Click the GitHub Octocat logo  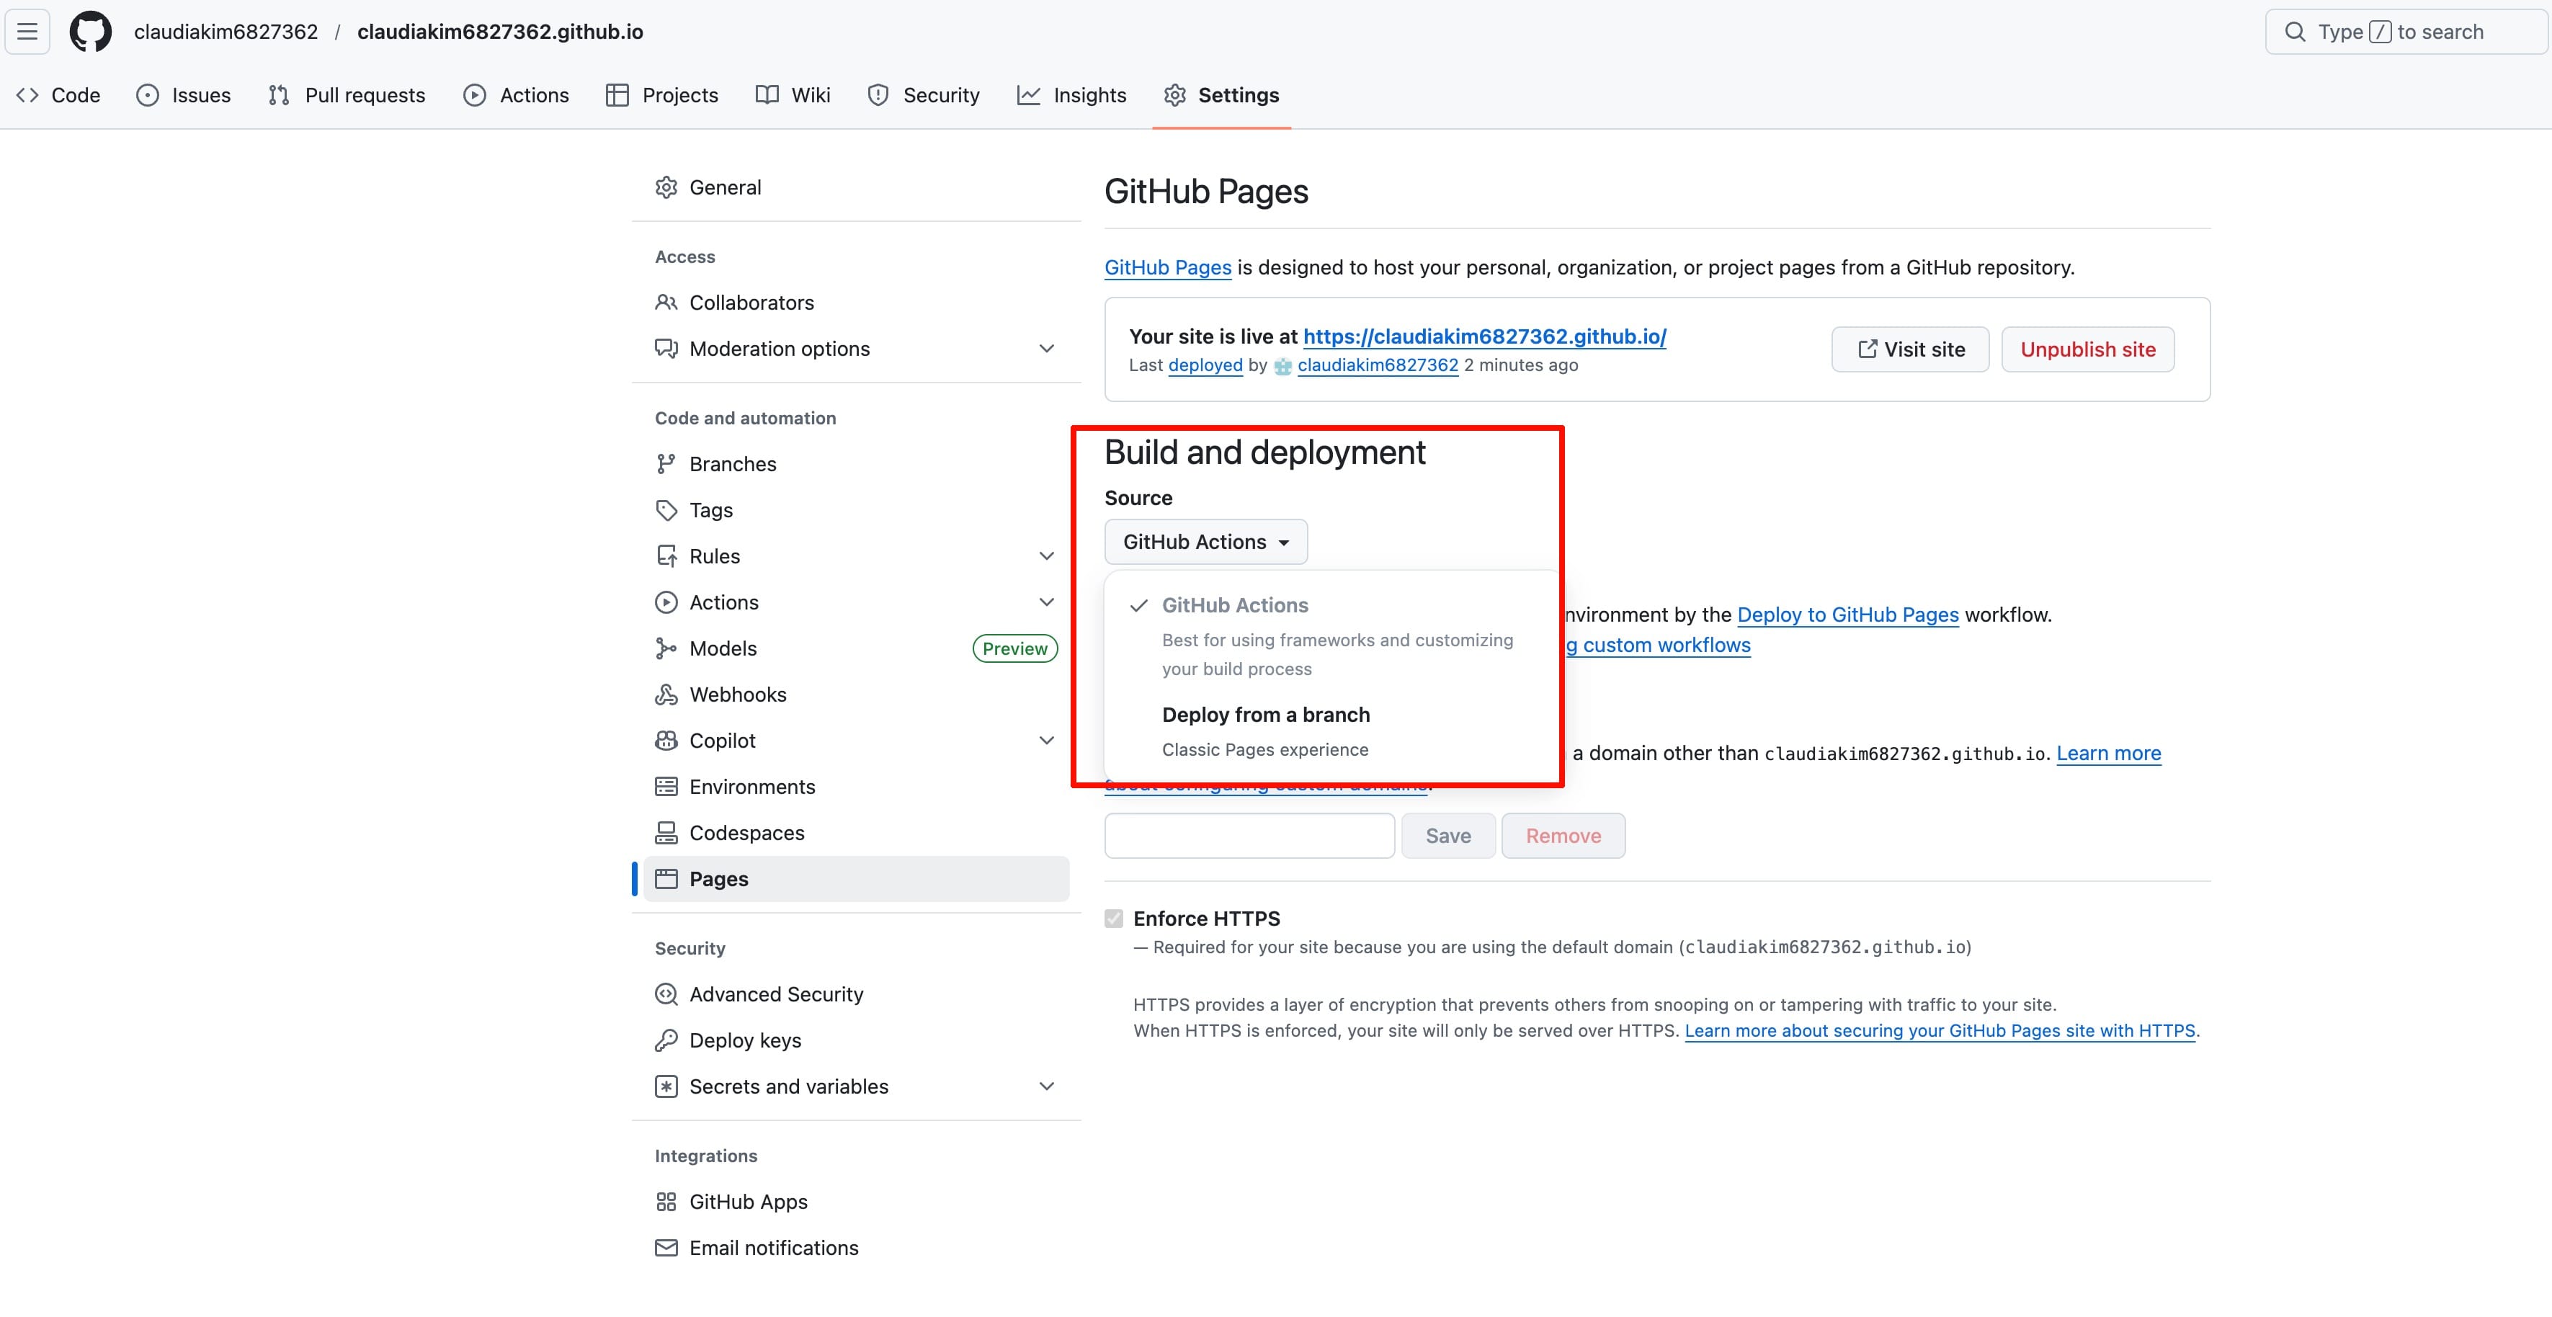tap(90, 32)
